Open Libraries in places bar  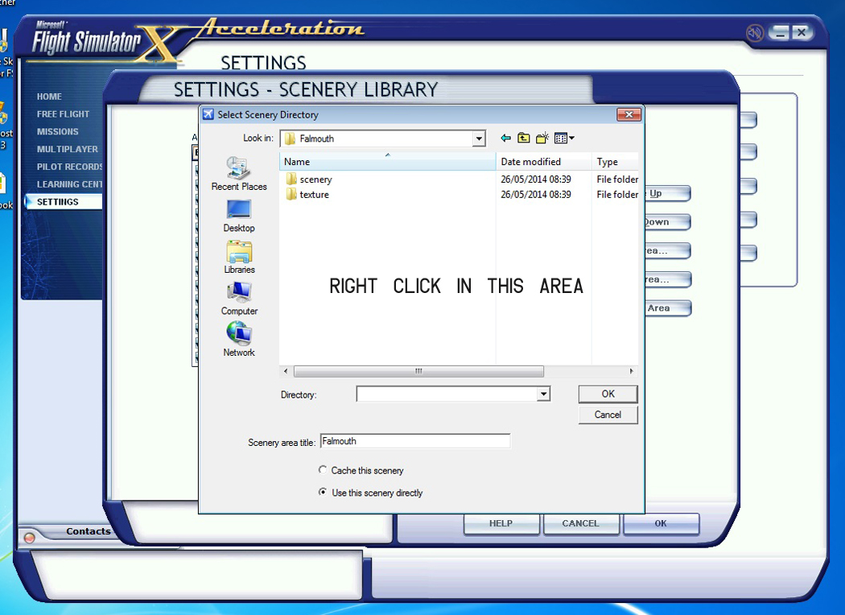tap(239, 257)
